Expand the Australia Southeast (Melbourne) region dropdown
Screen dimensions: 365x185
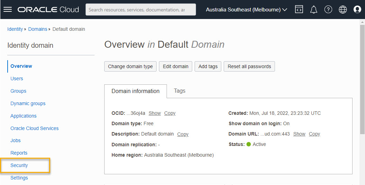pos(247,10)
